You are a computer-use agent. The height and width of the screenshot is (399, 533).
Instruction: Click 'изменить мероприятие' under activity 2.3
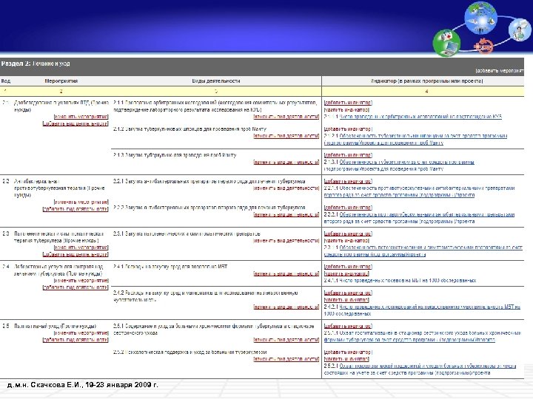[x=81, y=248]
